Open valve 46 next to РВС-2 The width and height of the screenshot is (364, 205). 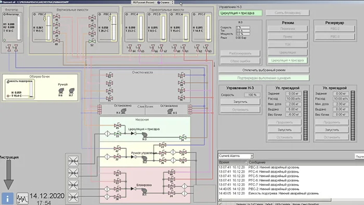point(56,17)
